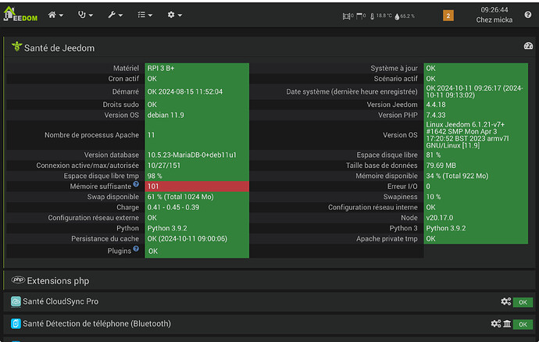Click Bluetooth phone detection OK badge

(523, 324)
